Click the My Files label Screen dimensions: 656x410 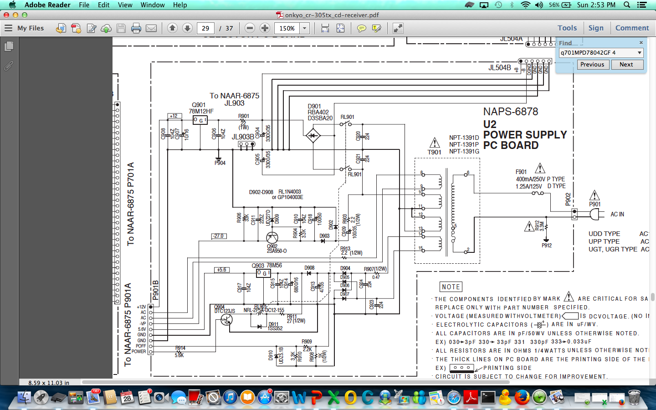tap(31, 28)
